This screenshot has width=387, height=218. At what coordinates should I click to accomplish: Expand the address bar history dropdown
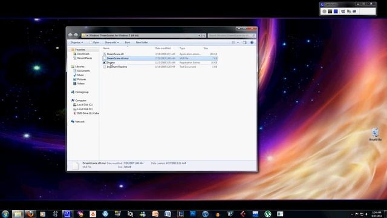point(199,36)
